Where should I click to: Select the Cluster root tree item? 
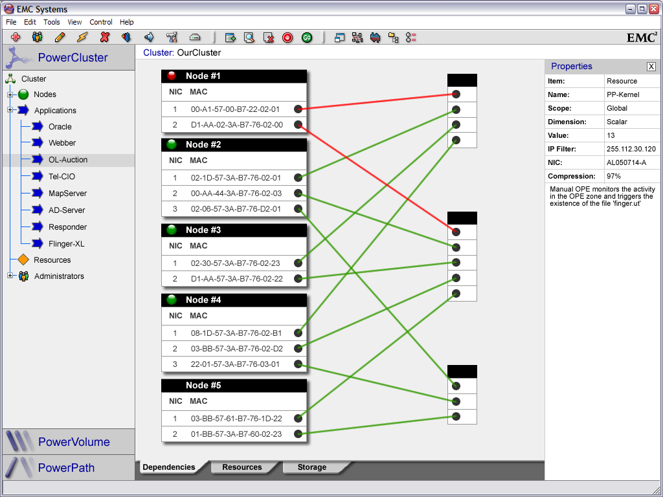tap(34, 78)
